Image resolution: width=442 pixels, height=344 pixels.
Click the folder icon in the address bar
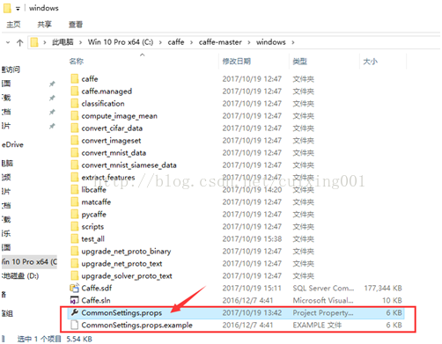click(34, 42)
